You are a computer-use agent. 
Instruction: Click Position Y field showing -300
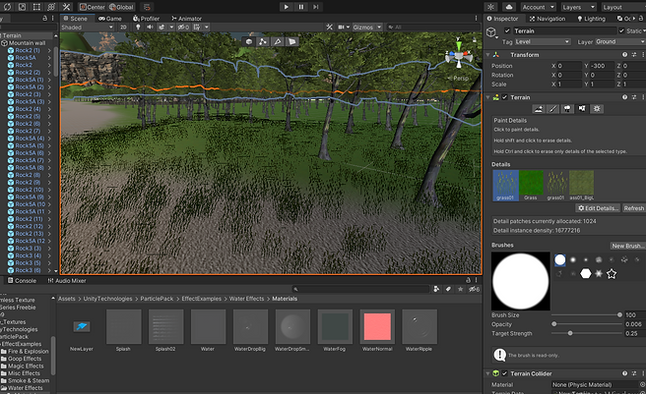(603, 66)
